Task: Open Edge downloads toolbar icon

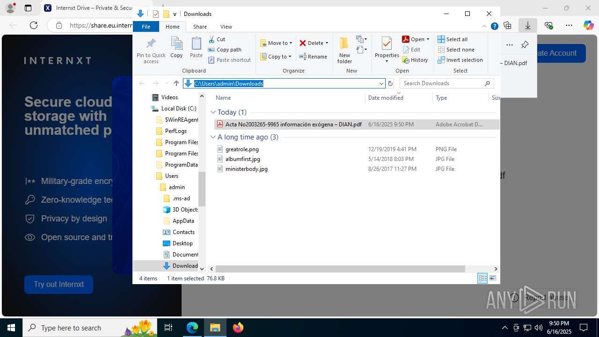Action: pos(527,25)
